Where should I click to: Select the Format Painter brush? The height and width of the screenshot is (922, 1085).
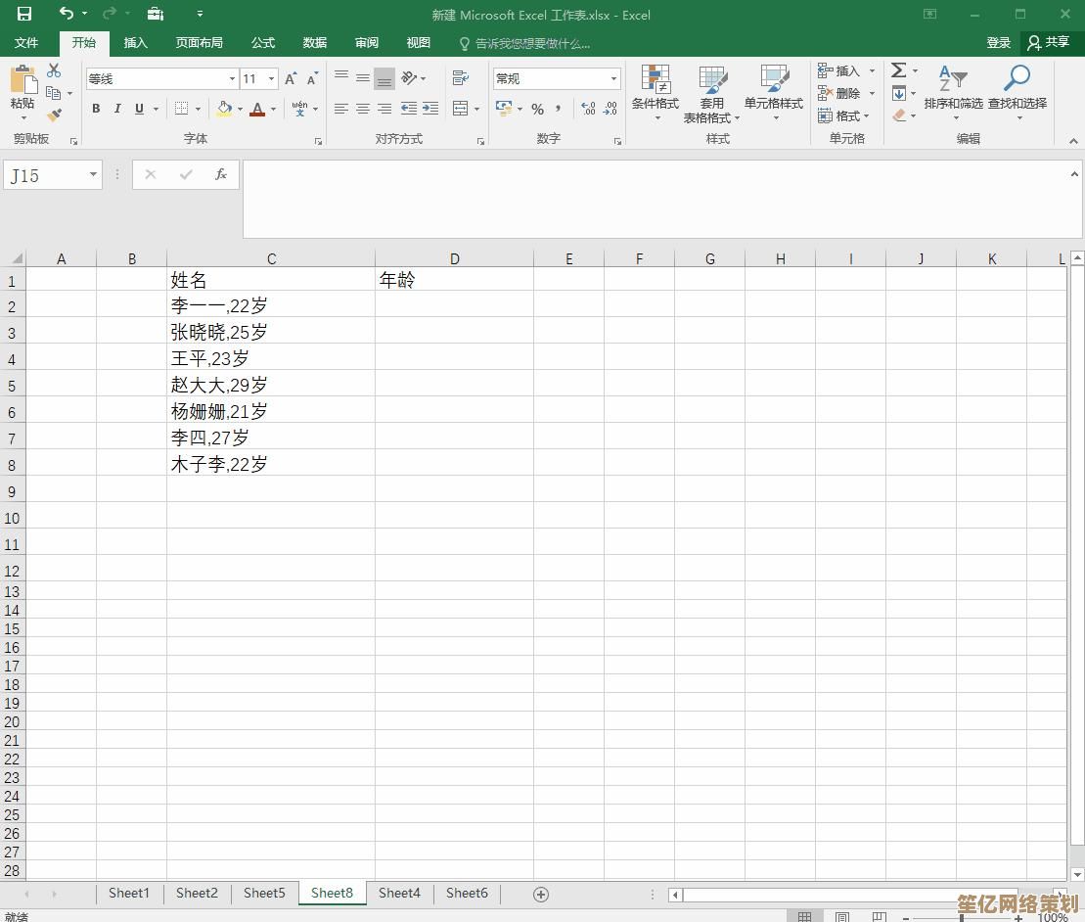click(x=54, y=115)
